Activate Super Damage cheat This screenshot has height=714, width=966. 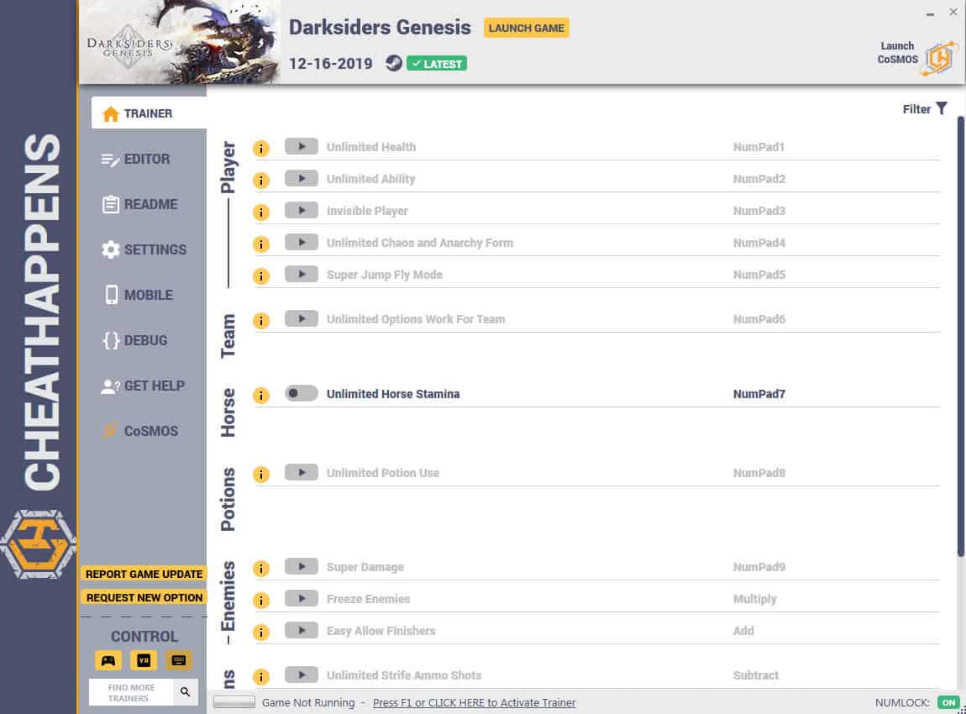(302, 567)
